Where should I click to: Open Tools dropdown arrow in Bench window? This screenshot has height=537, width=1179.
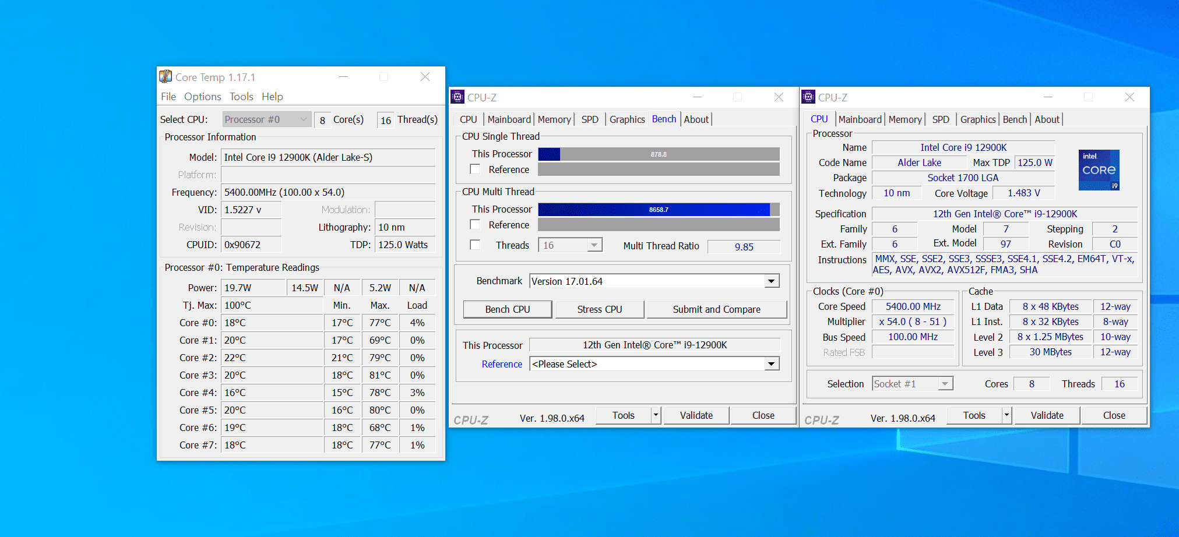click(656, 415)
